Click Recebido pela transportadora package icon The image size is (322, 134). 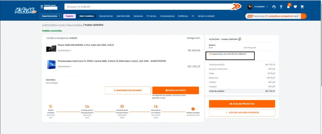pos(122,107)
